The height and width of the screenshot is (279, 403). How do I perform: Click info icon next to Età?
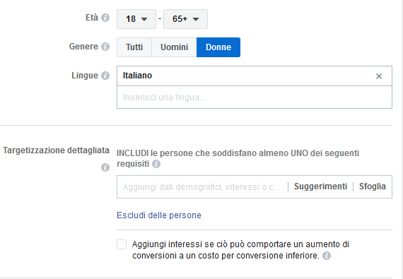pyautogui.click(x=105, y=18)
